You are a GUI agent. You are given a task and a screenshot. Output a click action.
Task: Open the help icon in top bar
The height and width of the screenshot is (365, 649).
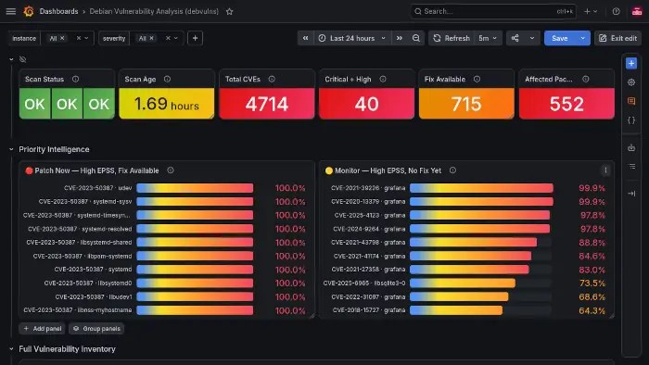616,11
